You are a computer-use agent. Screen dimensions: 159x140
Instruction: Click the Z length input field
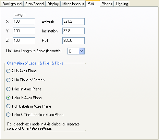24,41
